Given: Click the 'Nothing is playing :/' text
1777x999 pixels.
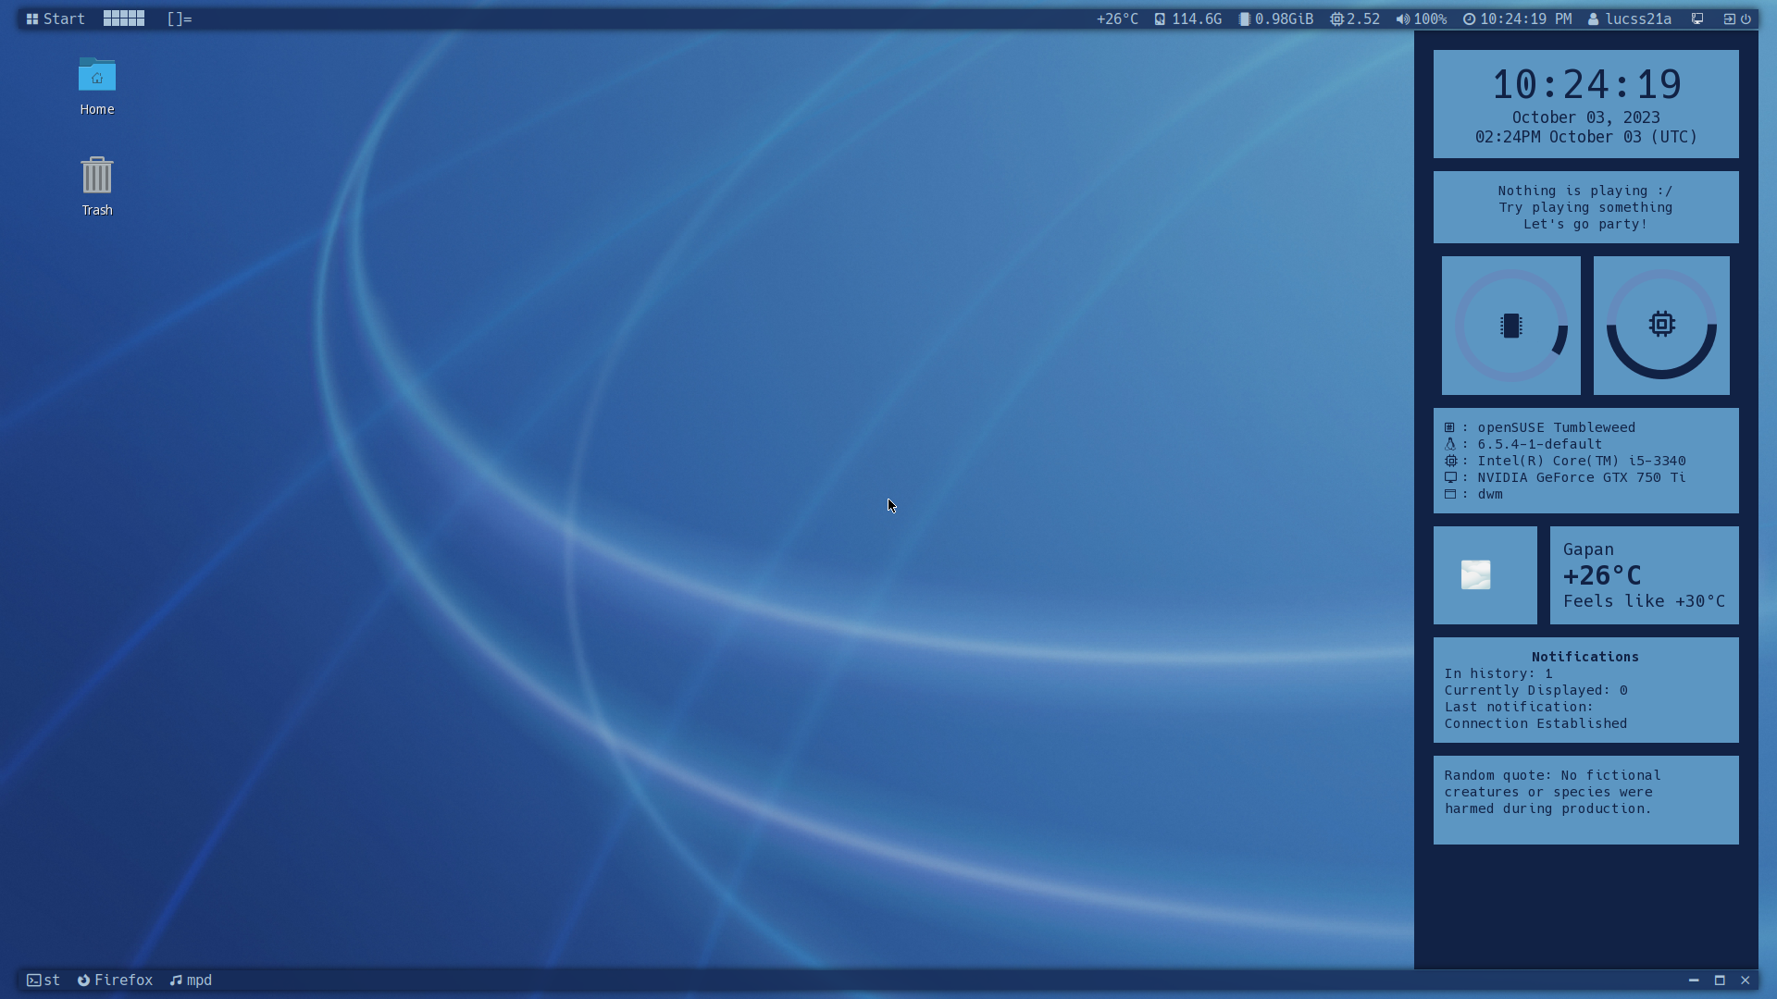Looking at the screenshot, I should point(1585,191).
